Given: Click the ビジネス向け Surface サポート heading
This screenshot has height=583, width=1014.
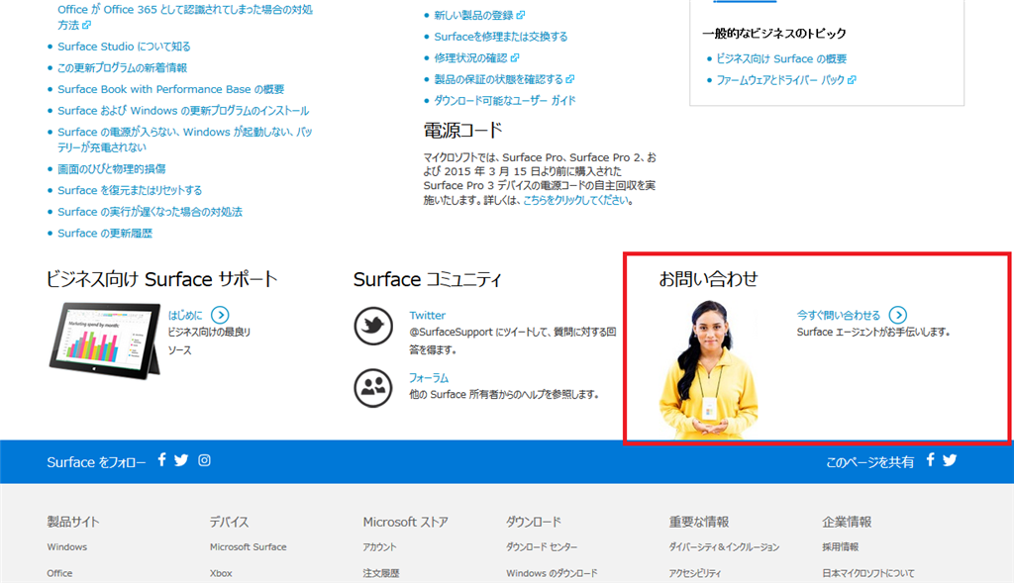Looking at the screenshot, I should coord(161,279).
